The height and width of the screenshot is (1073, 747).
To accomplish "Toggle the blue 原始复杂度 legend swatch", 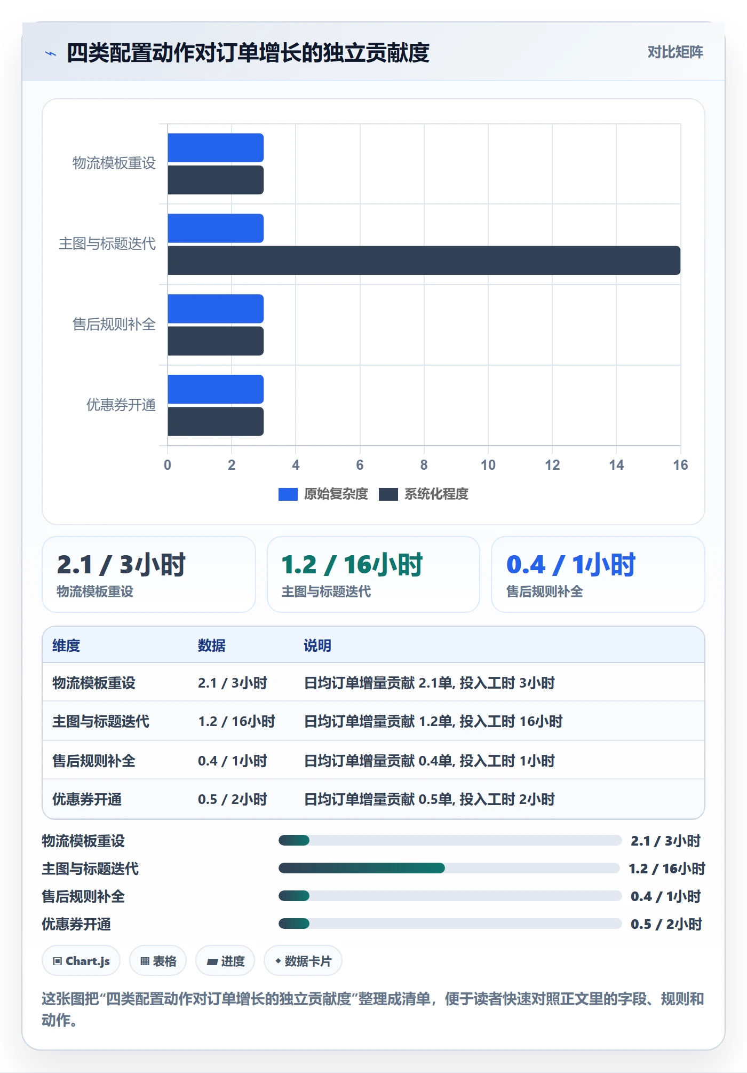I will (288, 494).
